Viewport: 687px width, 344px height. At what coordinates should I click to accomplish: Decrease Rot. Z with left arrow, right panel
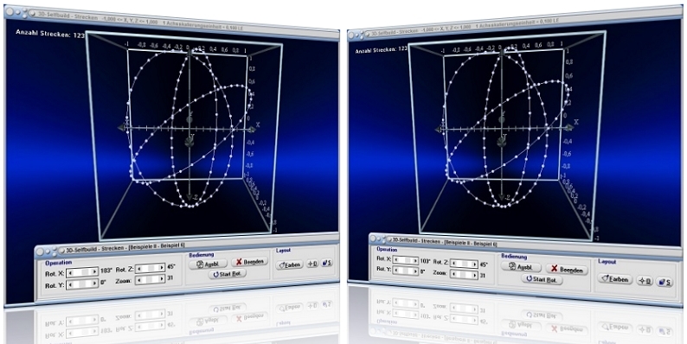tap(453, 263)
